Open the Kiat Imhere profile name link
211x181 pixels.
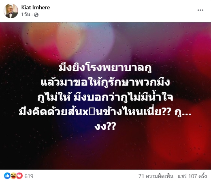(x=36, y=7)
